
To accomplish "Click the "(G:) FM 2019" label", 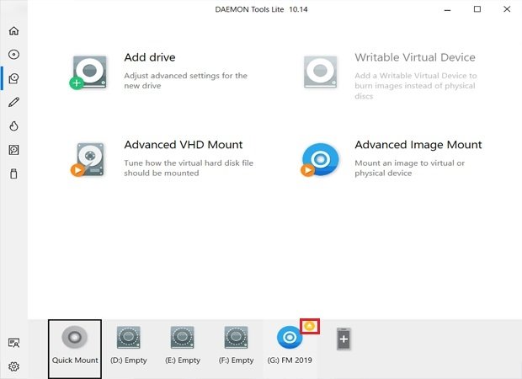I will 290,360.
